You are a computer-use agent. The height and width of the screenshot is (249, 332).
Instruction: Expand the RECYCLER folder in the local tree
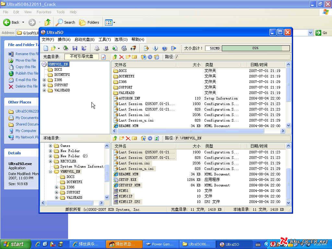point(50,161)
